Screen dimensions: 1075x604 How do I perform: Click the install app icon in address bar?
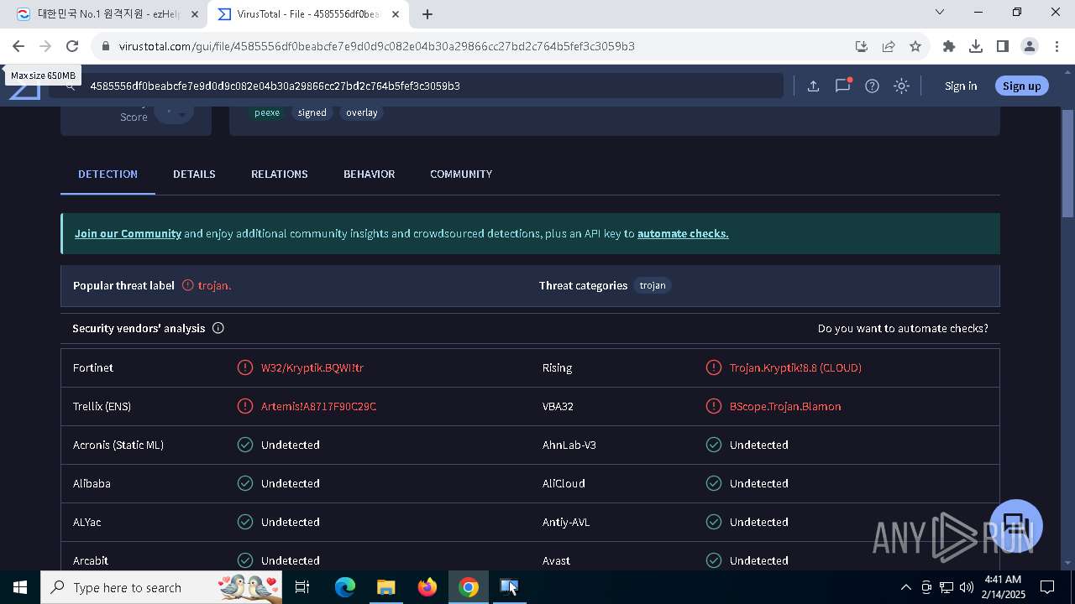(x=861, y=46)
